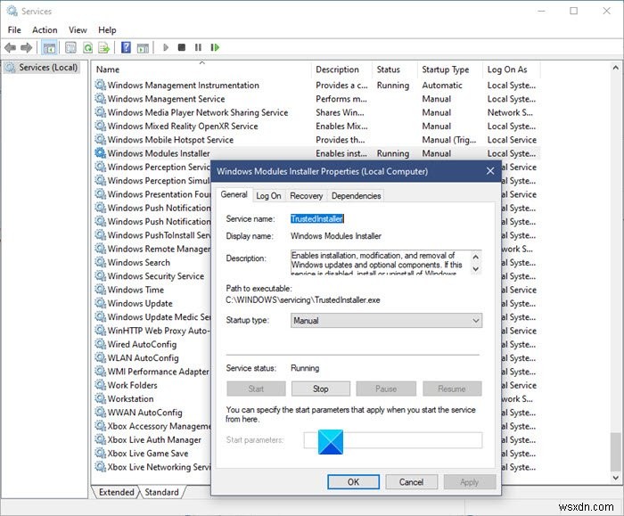
Task: Click the Forward arrow toolbar icon
Action: pyautogui.click(x=26, y=48)
